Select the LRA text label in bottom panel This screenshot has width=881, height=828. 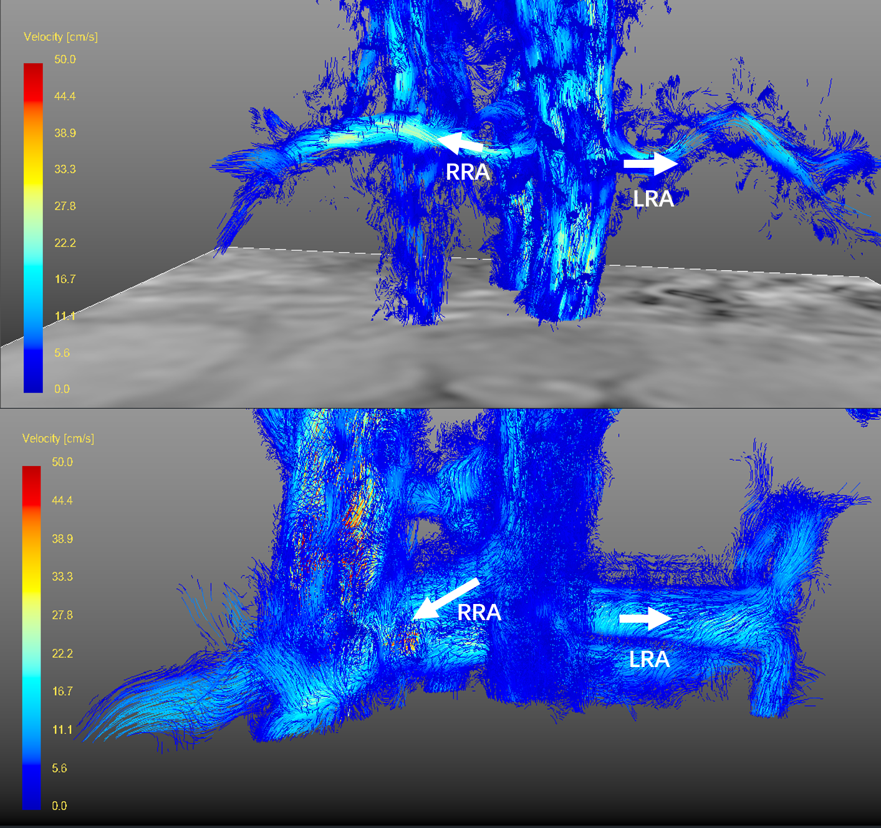click(649, 660)
